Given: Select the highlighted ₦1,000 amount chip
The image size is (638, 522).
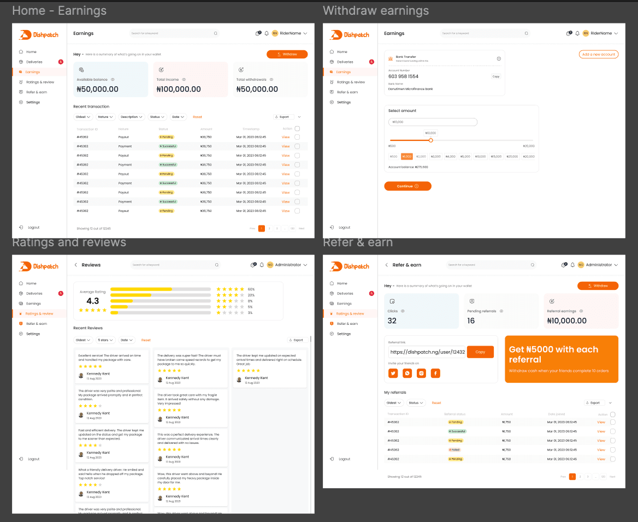Looking at the screenshot, I should coord(407,156).
